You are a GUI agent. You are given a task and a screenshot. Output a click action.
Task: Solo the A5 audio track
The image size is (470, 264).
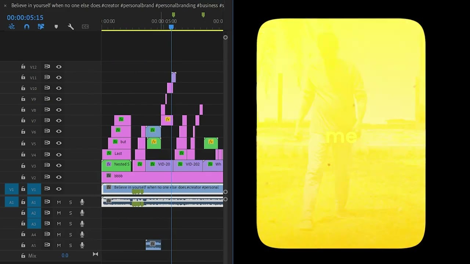coord(70,245)
